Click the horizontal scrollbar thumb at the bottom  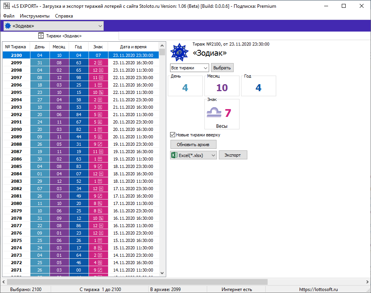[137, 282]
